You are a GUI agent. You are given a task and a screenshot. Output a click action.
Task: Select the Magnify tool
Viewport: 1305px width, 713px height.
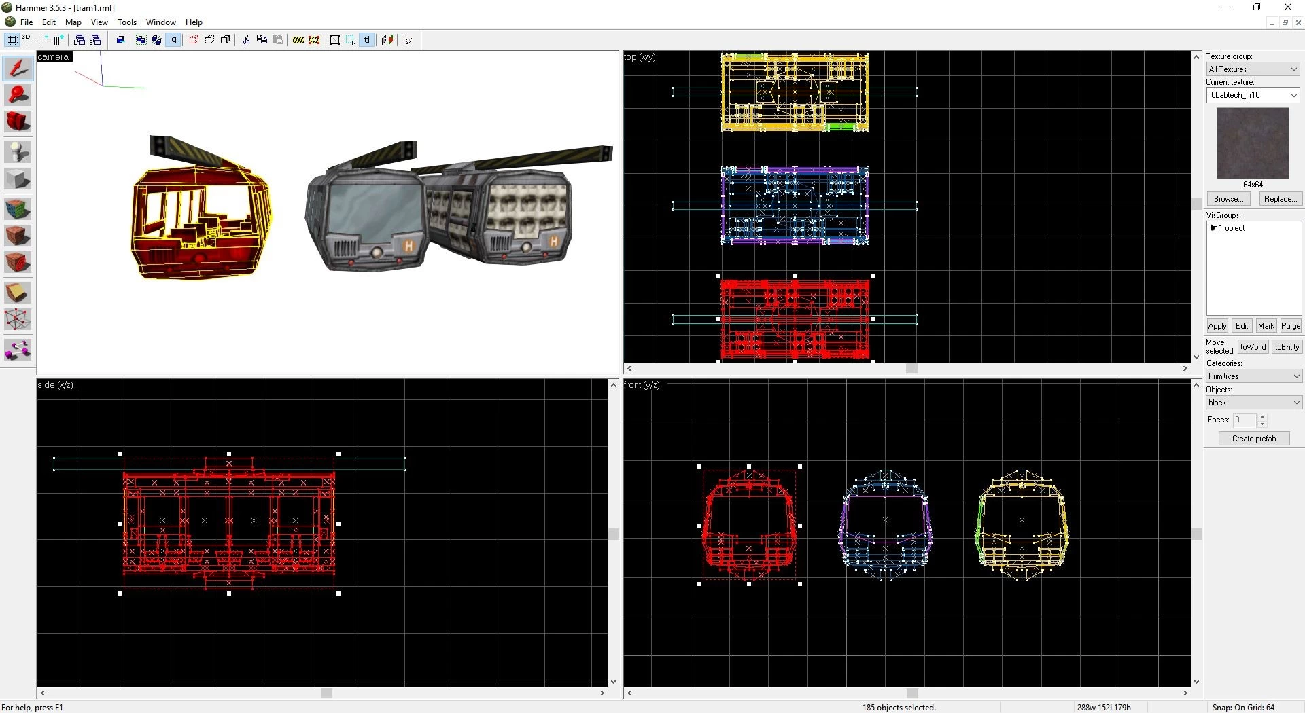(18, 95)
